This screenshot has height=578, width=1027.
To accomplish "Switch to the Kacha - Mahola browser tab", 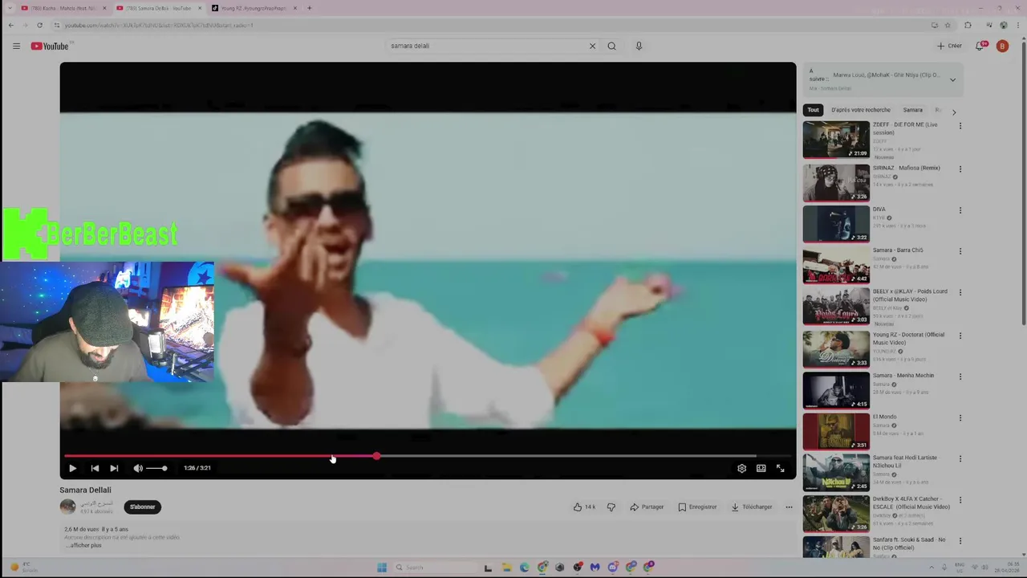I will click(x=63, y=8).
